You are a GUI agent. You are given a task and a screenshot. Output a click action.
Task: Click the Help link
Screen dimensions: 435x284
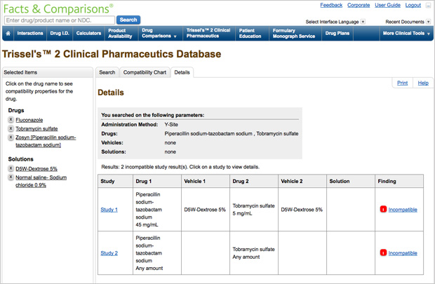pyautogui.click(x=423, y=83)
